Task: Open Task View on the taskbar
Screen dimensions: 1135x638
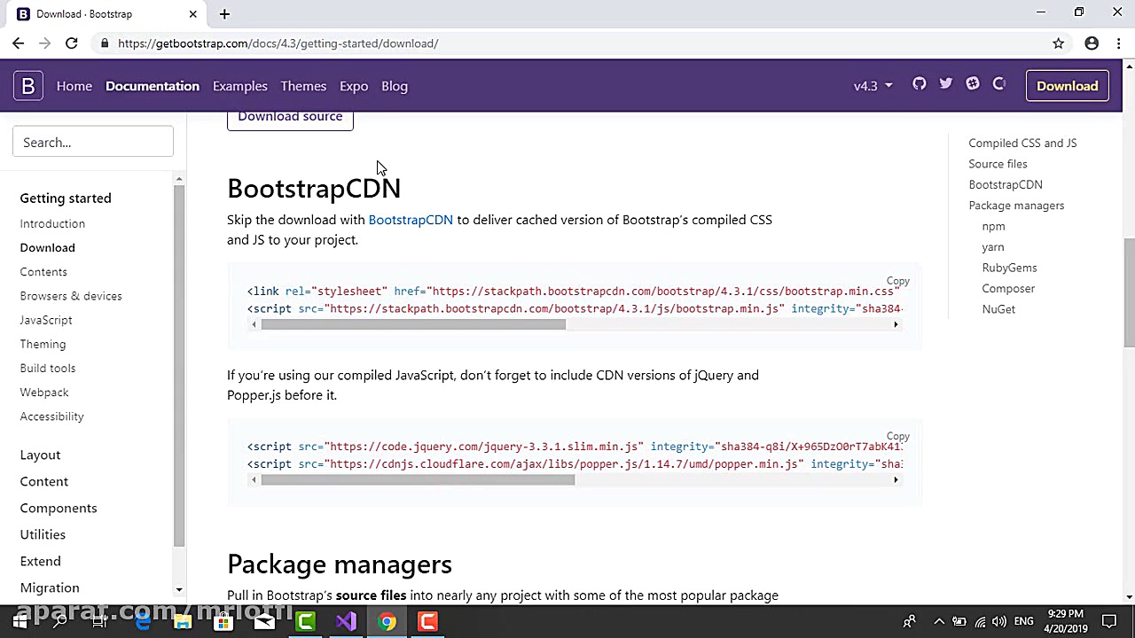Action: click(x=99, y=621)
